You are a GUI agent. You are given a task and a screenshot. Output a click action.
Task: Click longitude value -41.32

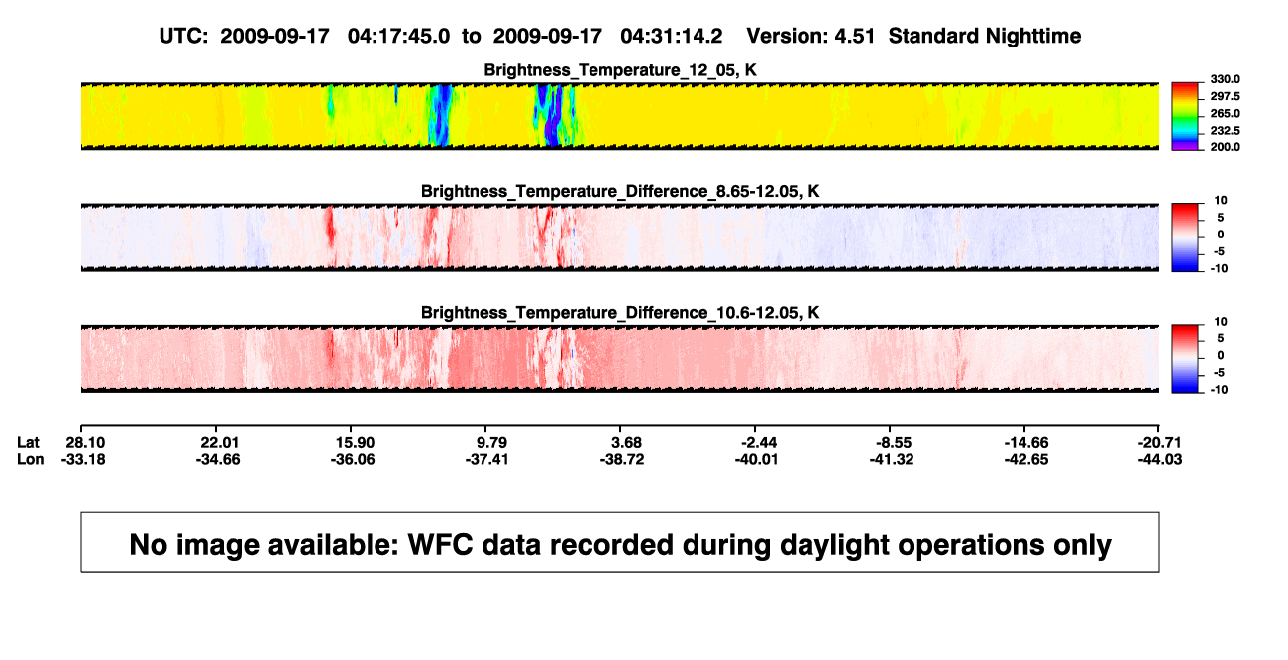tap(894, 459)
